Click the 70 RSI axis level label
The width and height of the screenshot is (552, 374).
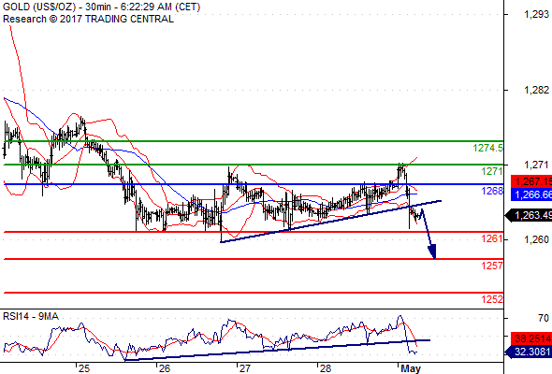544,318
